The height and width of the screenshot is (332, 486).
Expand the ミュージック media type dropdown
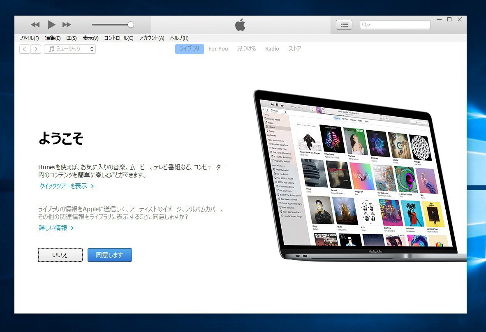(70, 49)
